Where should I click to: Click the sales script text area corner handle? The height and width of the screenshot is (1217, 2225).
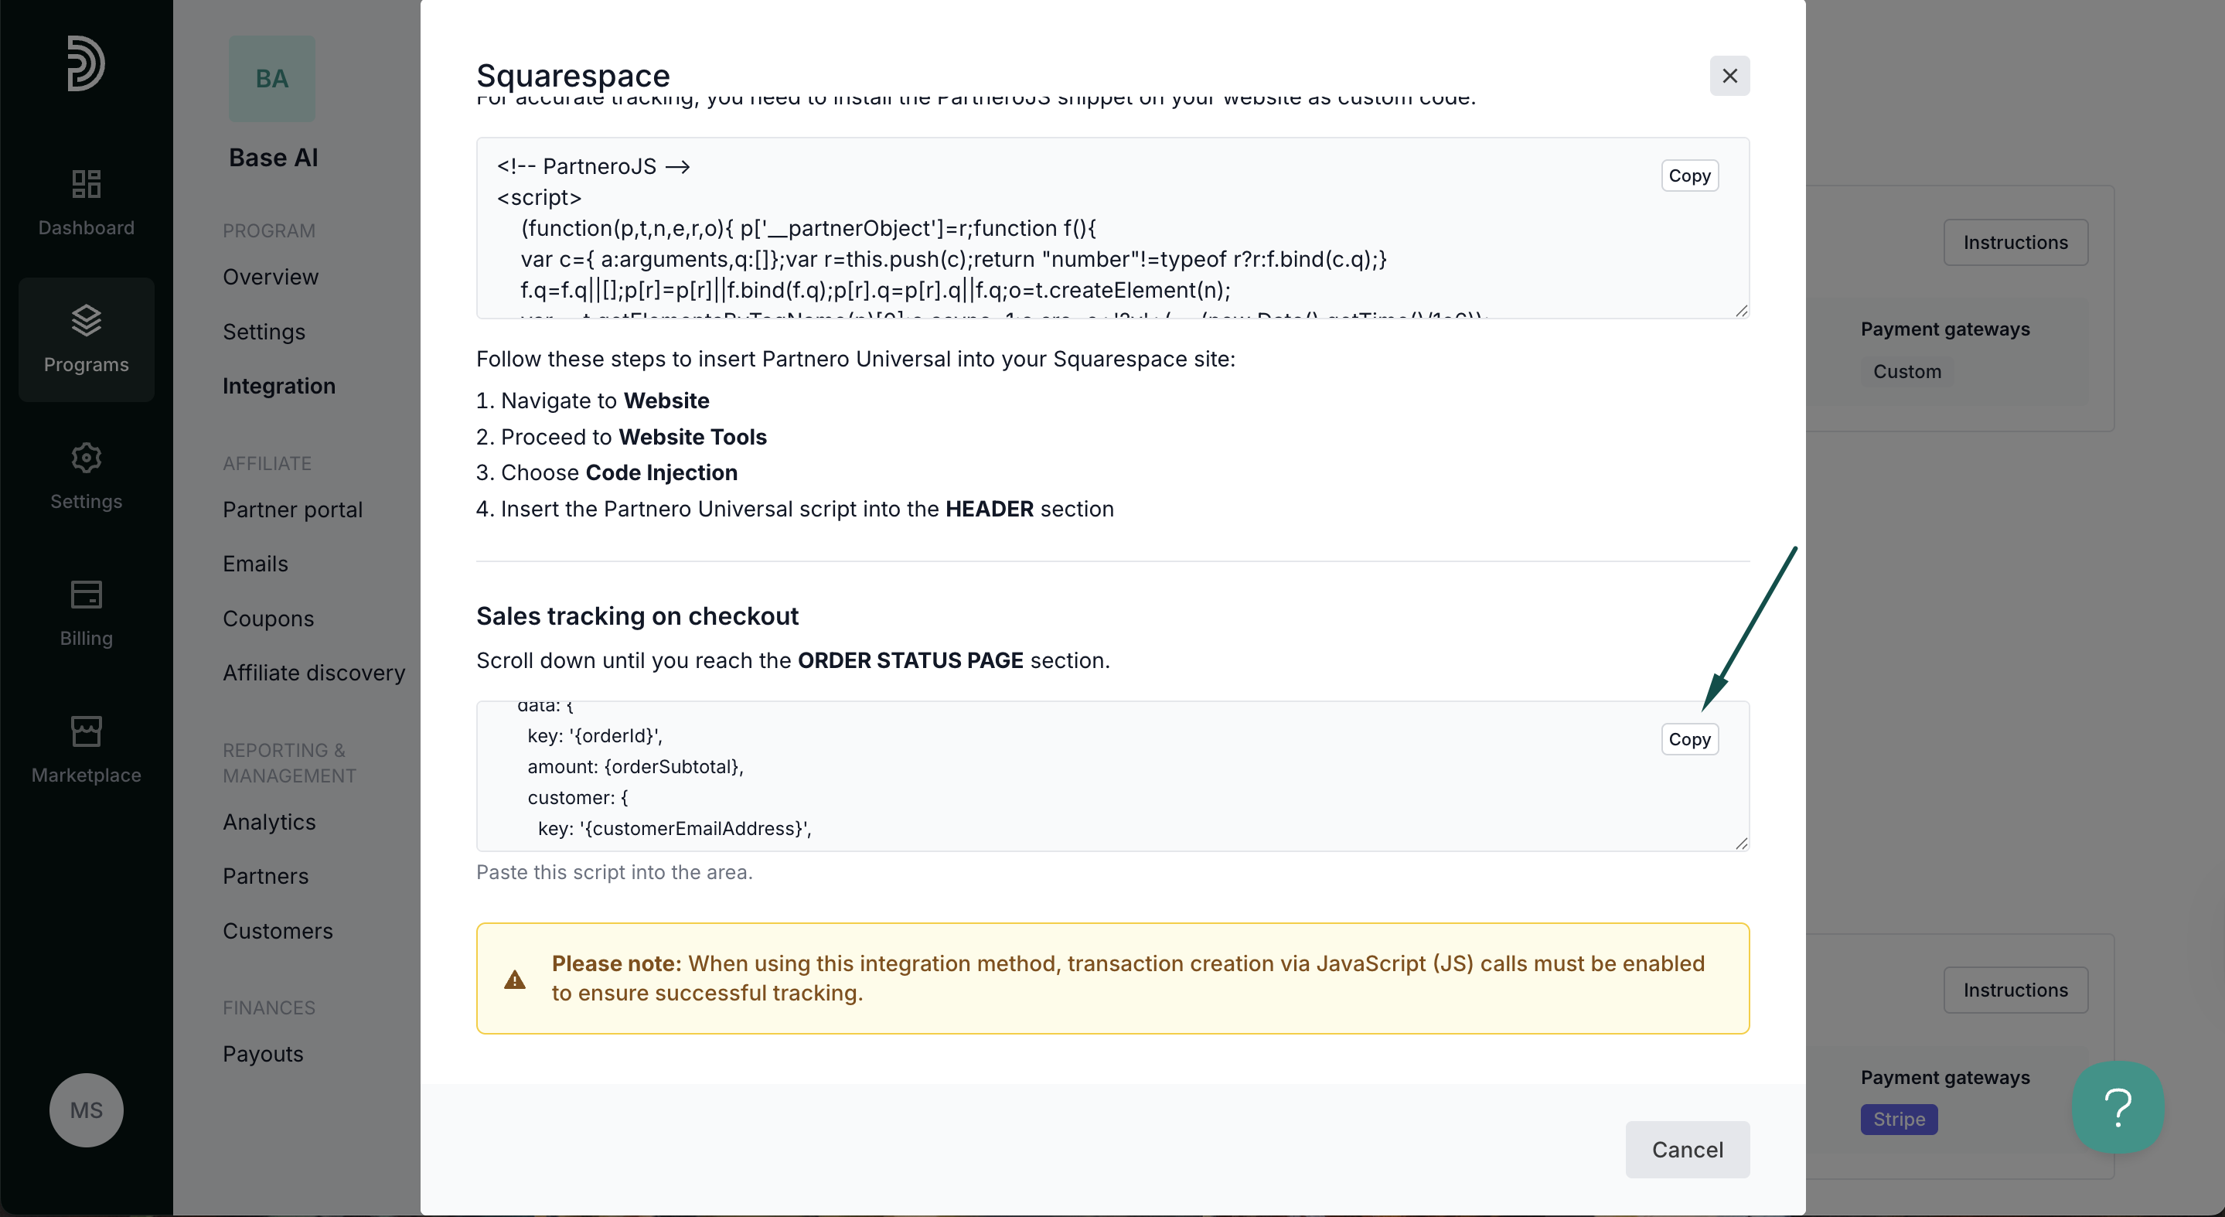point(1741,844)
